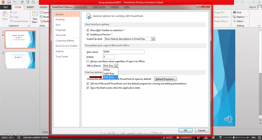Click the Office Theme dropdown arrow

coord(116,66)
